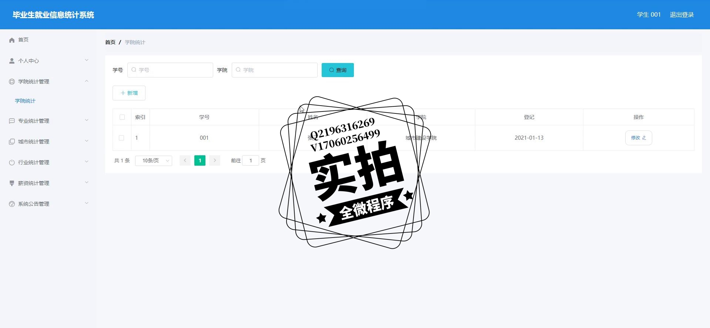The image size is (710, 328).
Task: Expand the 行业统计管理 chevron
Action: (x=87, y=162)
